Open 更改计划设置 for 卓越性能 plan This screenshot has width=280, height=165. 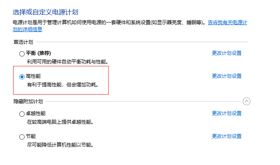pyautogui.click(x=227, y=113)
